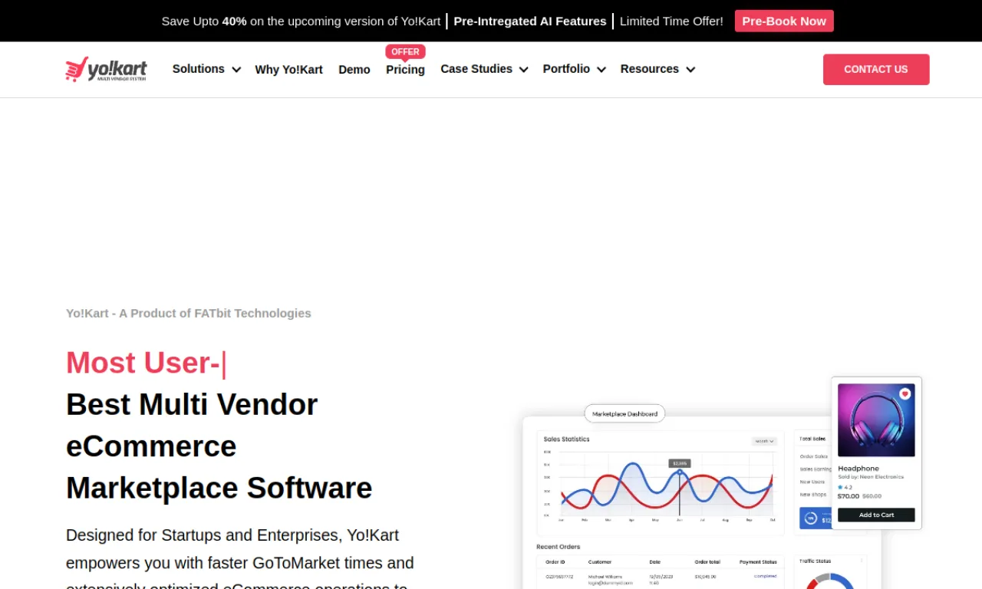Click the Yo!Kart logo

[x=106, y=69]
